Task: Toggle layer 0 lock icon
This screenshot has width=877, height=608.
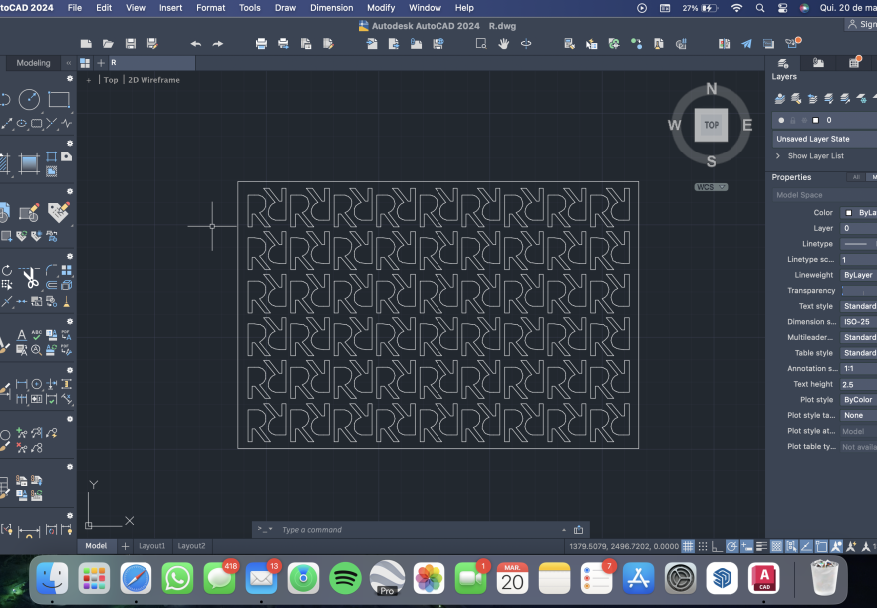Action: [x=793, y=120]
